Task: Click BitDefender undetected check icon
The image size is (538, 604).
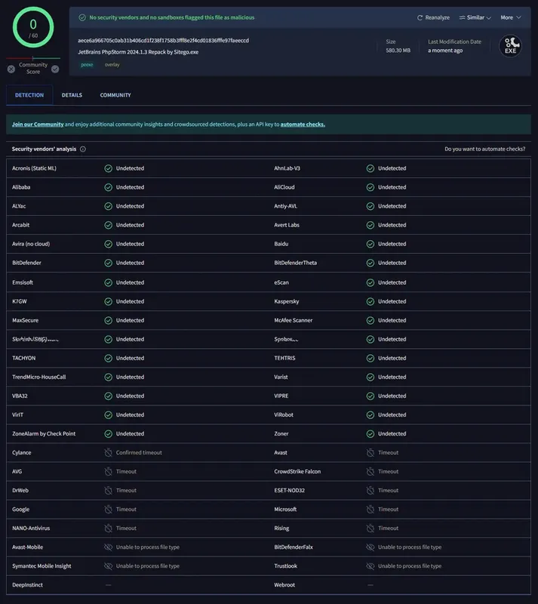Action: click(x=108, y=263)
